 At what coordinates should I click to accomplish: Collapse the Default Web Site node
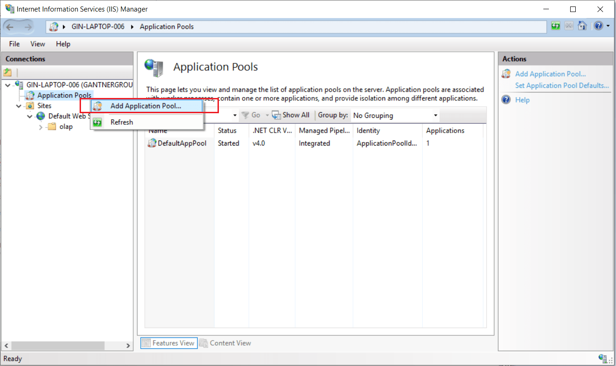point(30,116)
